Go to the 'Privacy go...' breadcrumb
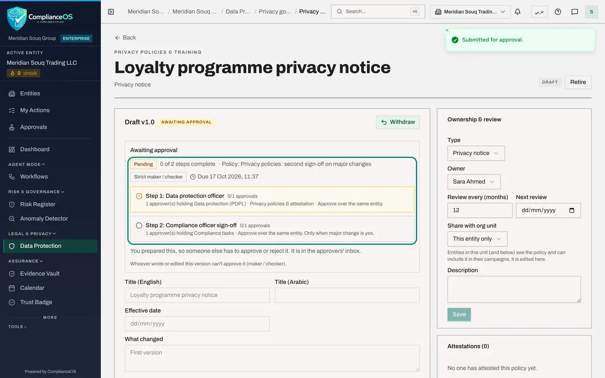 pos(275,11)
